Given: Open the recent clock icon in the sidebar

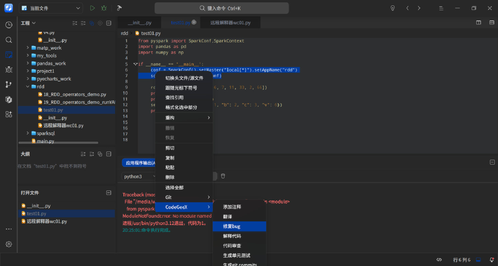Looking at the screenshot, I should point(9,25).
